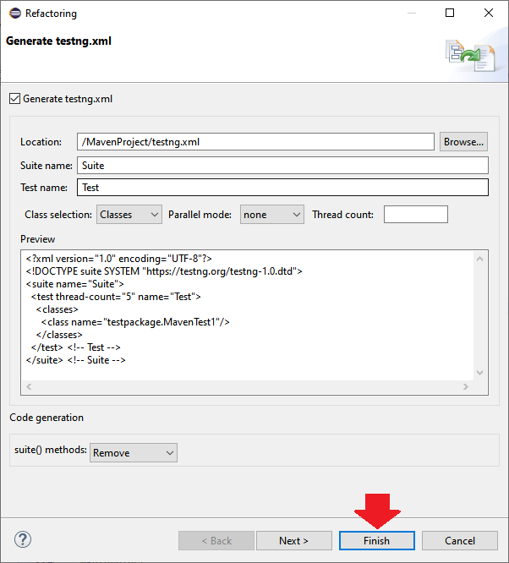Screen dimensions: 509x563
Task: Close the Refactoring dialog
Action: [x=489, y=13]
